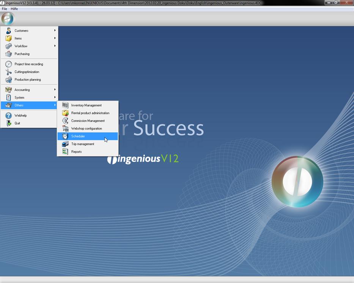The width and height of the screenshot is (354, 283).
Task: Expand the Customers submenu arrow
Action: [x=55, y=30]
